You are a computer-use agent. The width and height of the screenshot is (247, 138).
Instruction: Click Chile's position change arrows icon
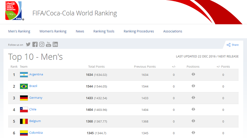[193, 109]
